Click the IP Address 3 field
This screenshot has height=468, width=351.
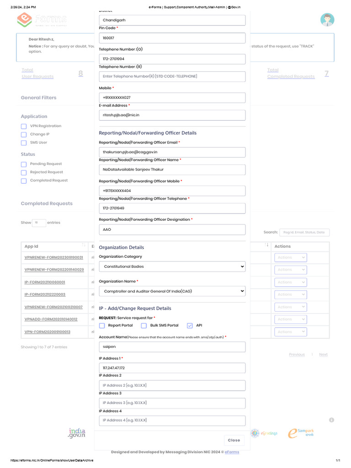coord(172,403)
